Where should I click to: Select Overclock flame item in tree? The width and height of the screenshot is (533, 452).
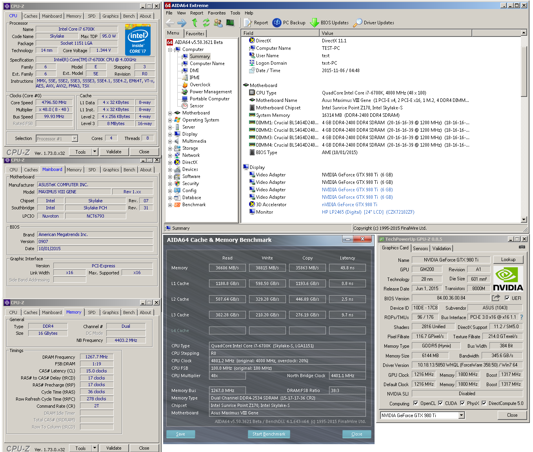coord(200,85)
